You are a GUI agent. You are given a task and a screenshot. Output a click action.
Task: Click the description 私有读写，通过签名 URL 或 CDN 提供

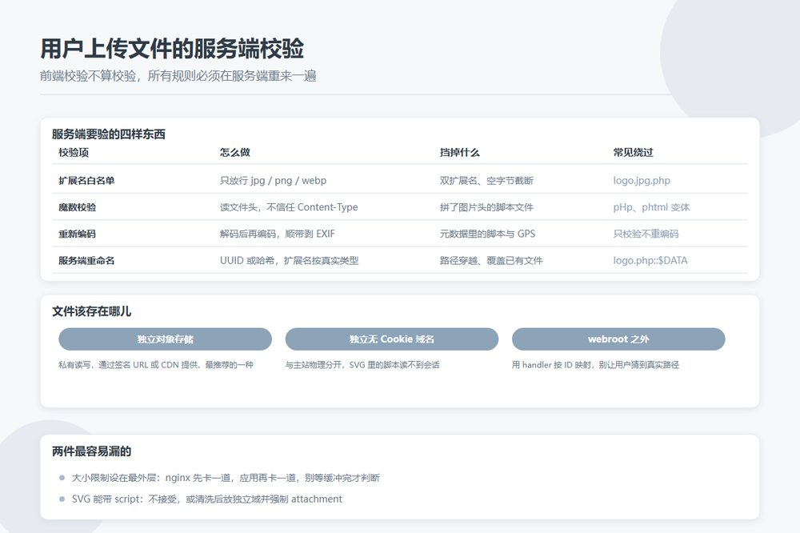click(x=156, y=364)
